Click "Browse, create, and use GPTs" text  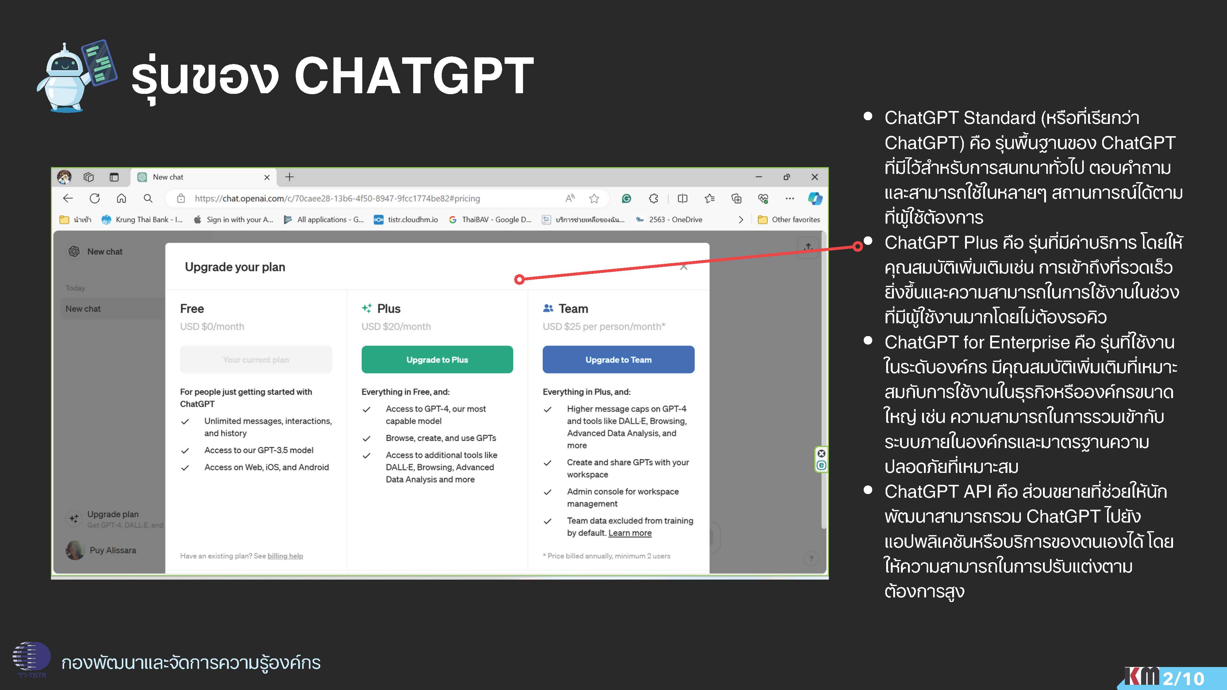440,438
